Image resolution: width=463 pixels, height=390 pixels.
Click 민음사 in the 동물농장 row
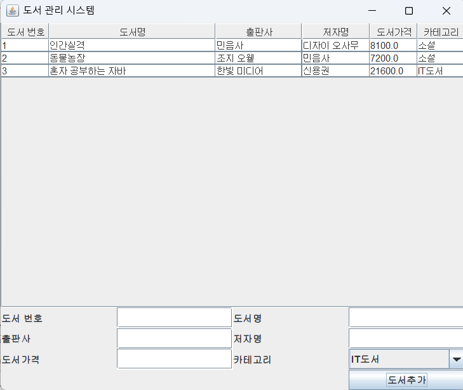point(336,58)
